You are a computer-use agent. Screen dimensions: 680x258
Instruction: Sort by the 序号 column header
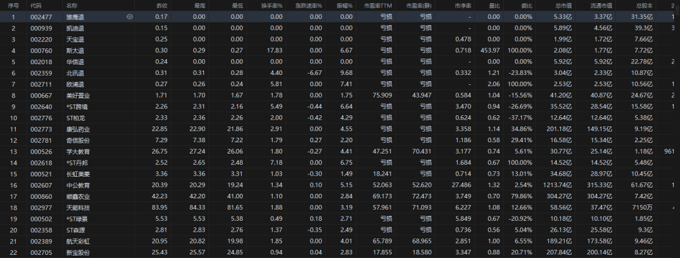coord(13,6)
